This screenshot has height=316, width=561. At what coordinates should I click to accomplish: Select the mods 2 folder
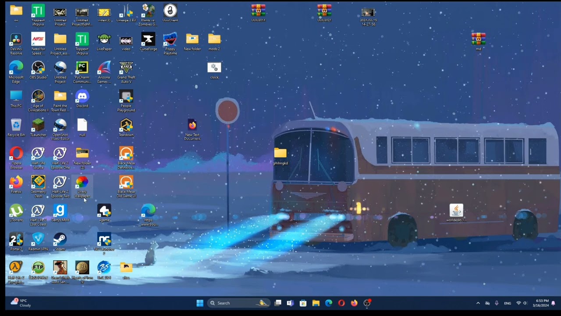pyautogui.click(x=214, y=42)
